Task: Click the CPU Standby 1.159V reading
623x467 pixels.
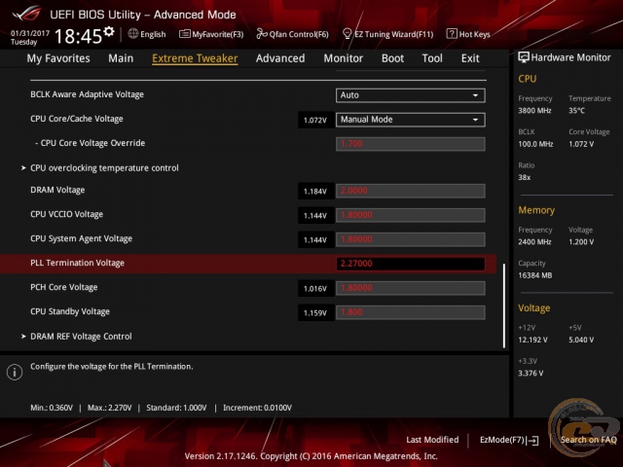Action: point(315,313)
